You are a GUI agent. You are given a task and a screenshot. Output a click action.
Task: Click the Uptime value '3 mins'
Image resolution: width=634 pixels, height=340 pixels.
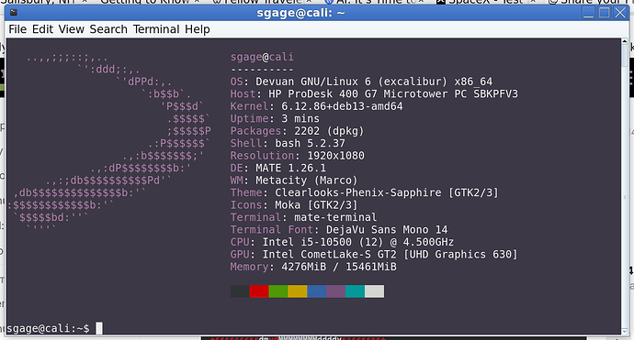pyautogui.click(x=300, y=118)
